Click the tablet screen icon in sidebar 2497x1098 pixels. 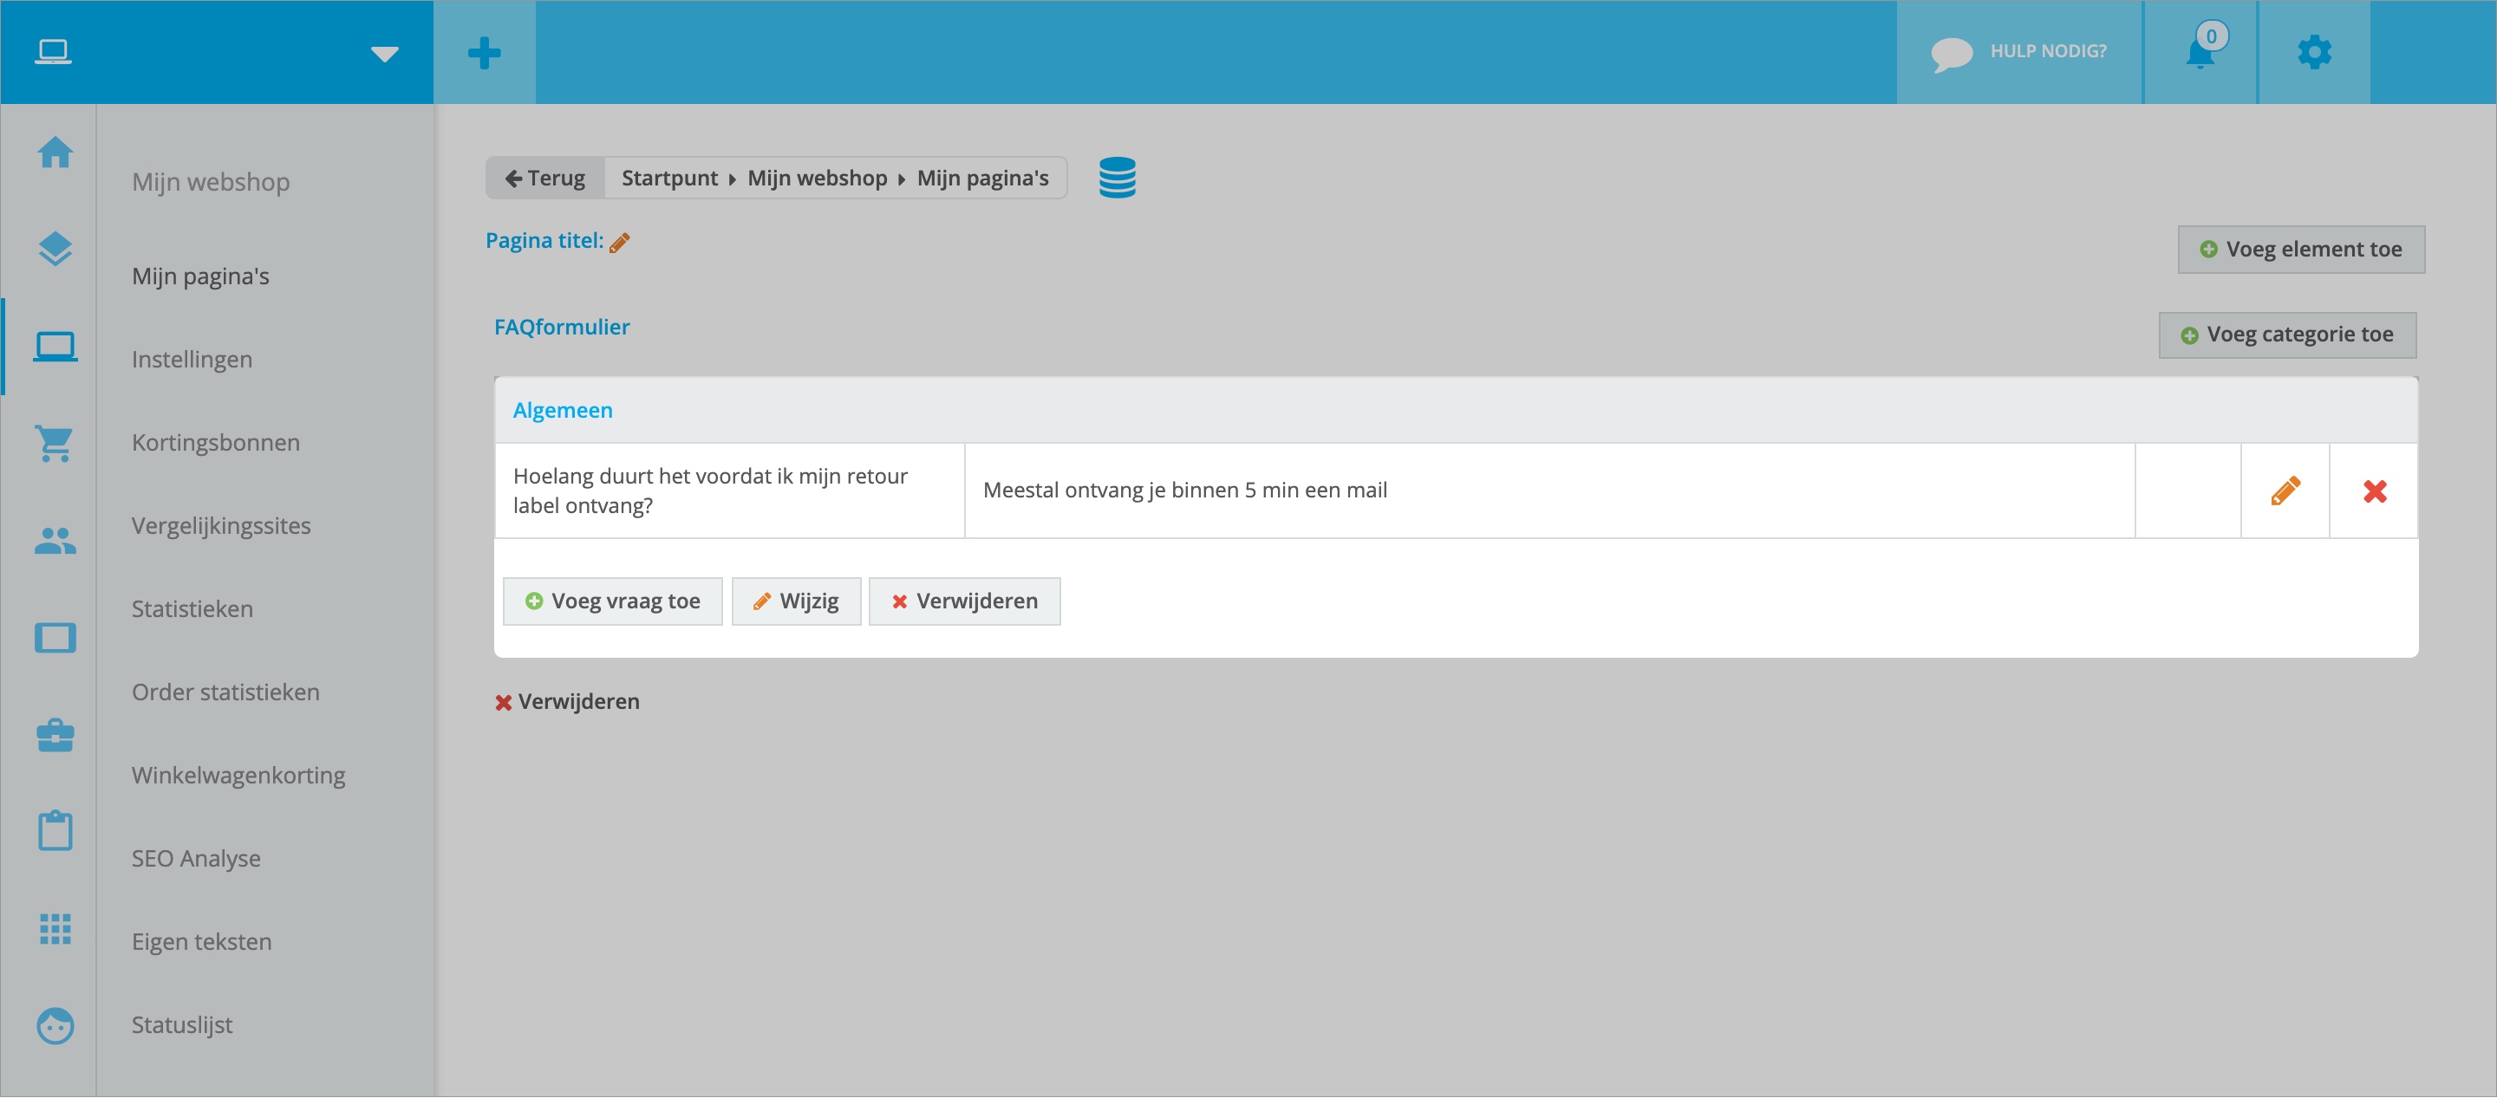[x=55, y=638]
